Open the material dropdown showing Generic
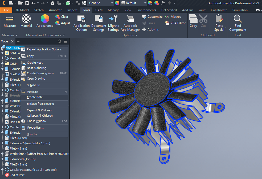Image resolution: width=262 pixels, height=179 pixels. coord(101,3)
